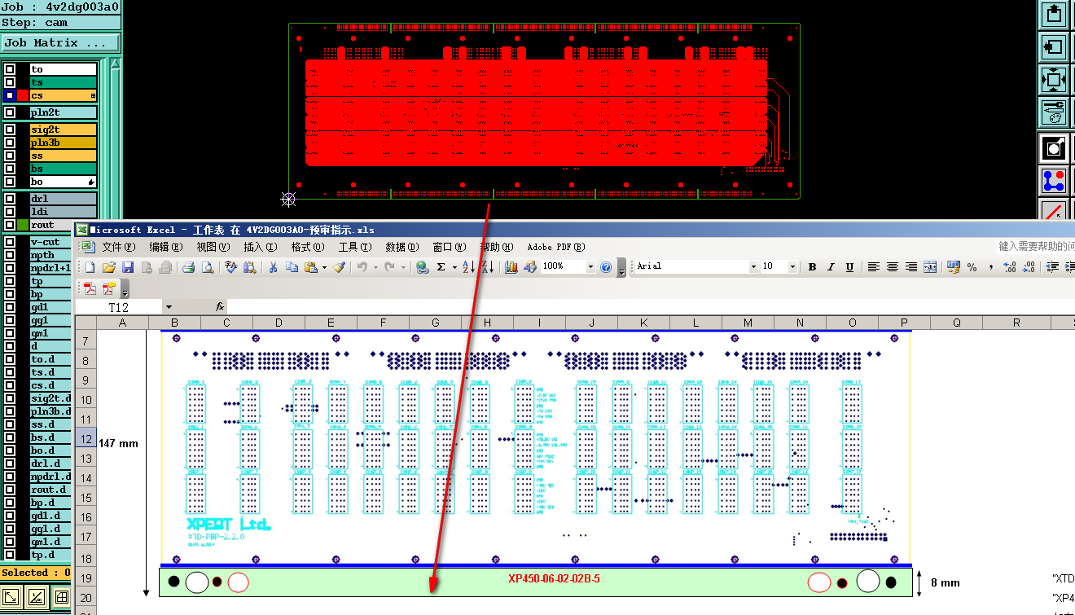Open the font size dropdown showing 10
This screenshot has height=615, width=1075.
pyautogui.click(x=792, y=267)
